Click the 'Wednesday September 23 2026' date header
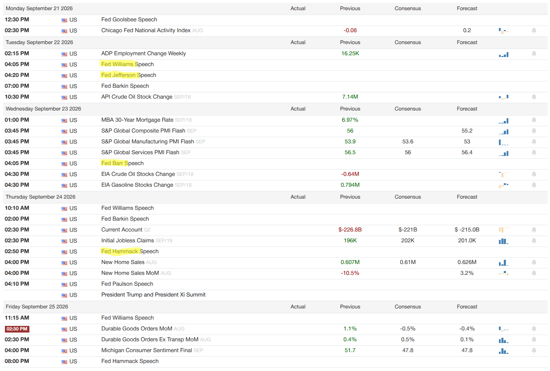This screenshot has width=550, height=371. [43, 109]
